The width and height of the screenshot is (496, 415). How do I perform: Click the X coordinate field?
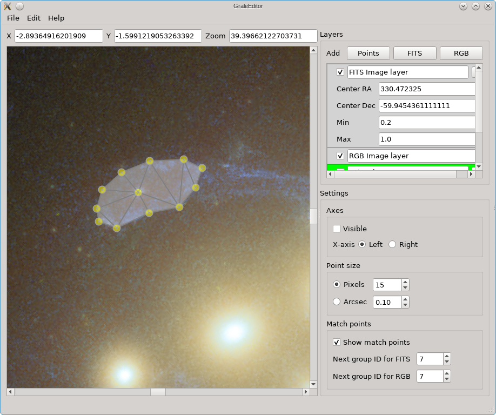coord(59,36)
